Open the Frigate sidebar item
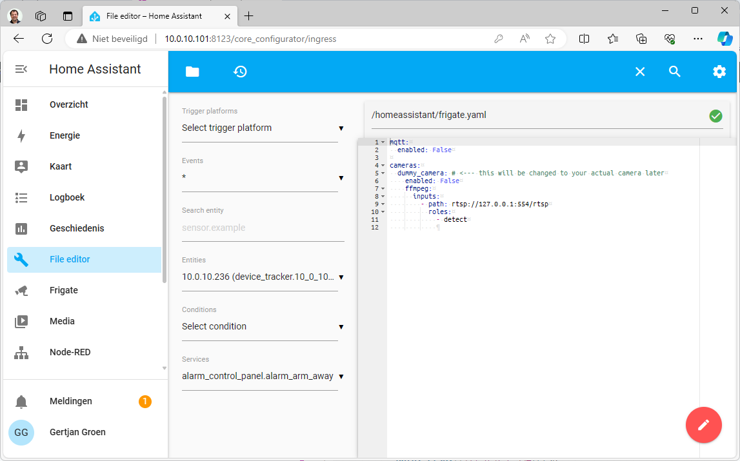The width and height of the screenshot is (740, 461). pos(64,290)
